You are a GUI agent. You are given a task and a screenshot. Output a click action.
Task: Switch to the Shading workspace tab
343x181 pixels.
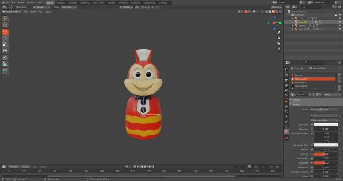tap(112, 3)
